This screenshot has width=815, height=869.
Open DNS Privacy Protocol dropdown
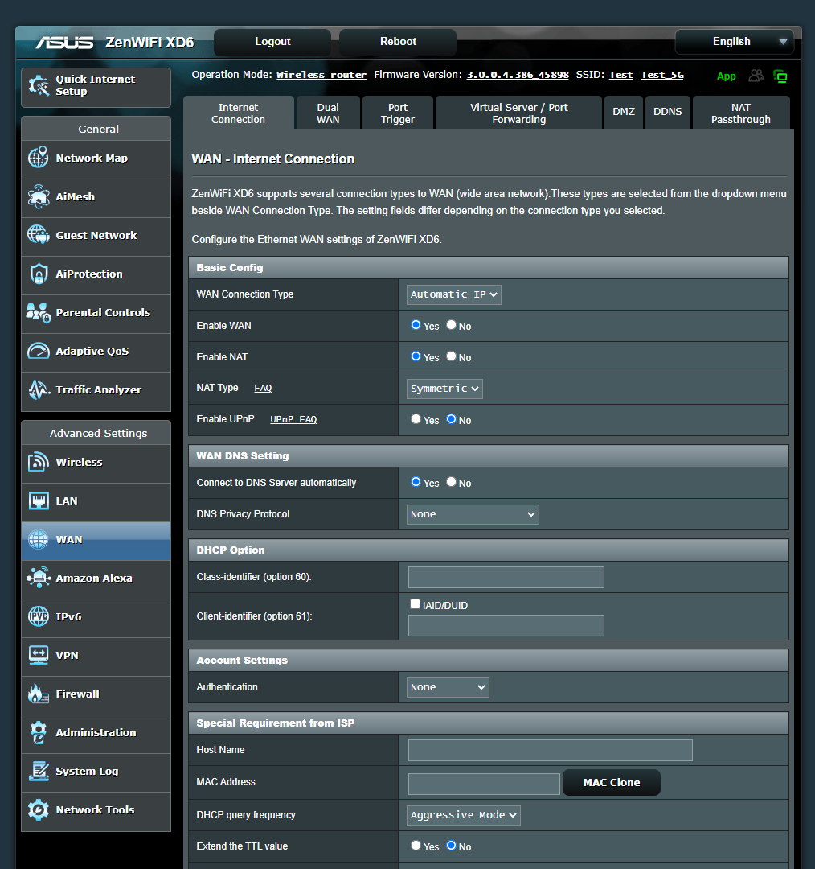point(473,514)
